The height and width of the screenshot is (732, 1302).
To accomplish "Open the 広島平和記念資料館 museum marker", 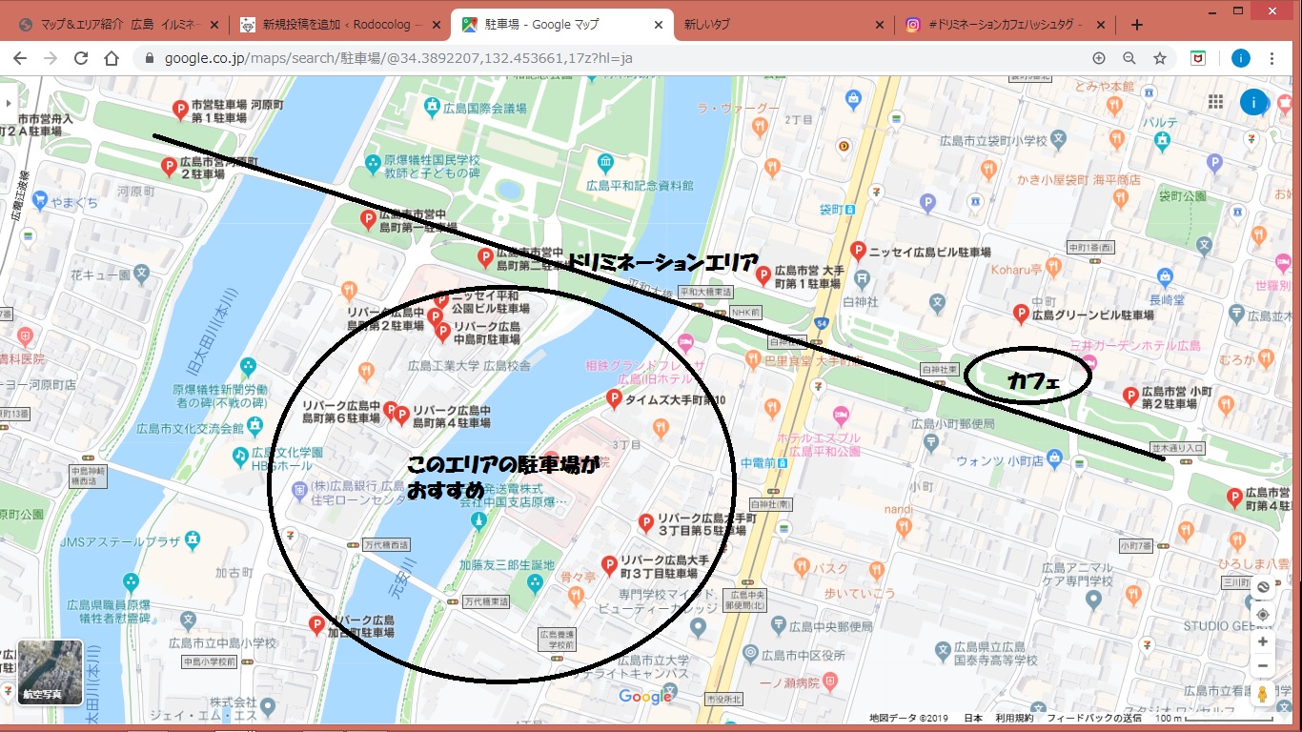I will (604, 162).
